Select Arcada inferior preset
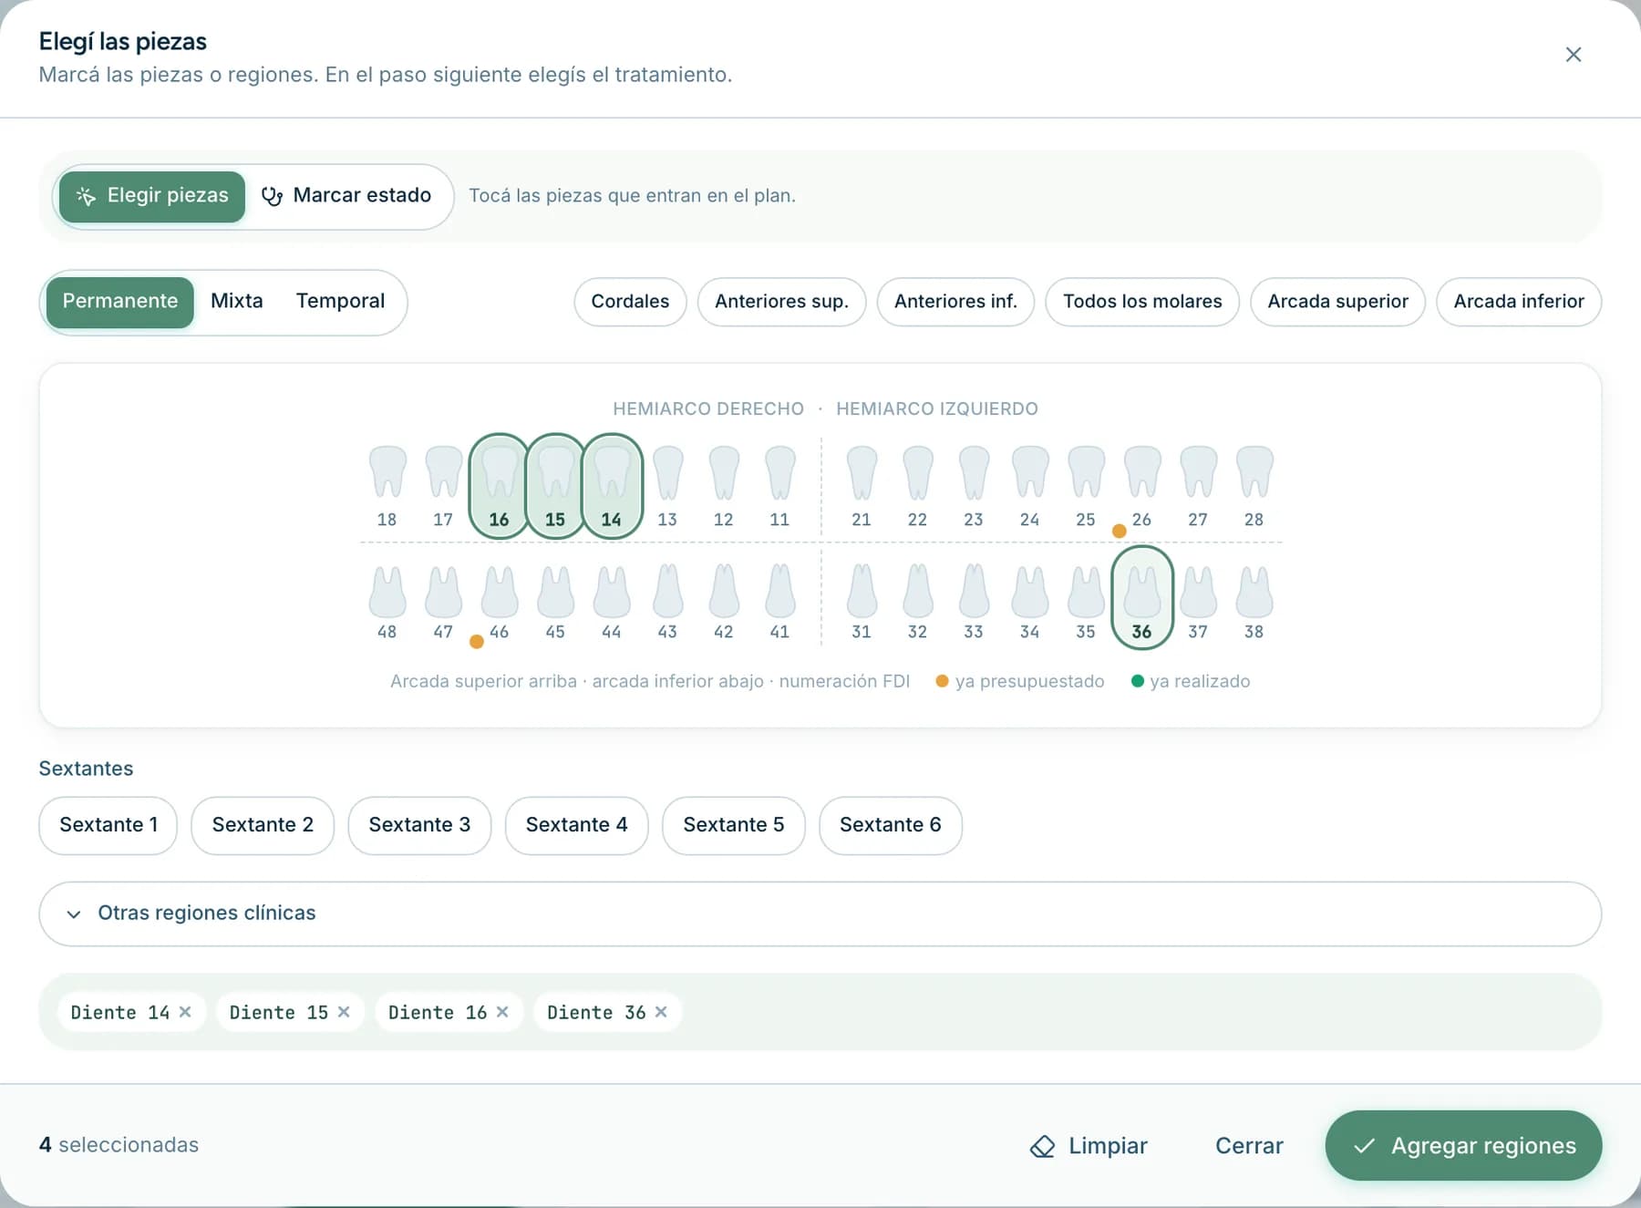Viewport: 1641px width, 1208px height. pyautogui.click(x=1519, y=302)
